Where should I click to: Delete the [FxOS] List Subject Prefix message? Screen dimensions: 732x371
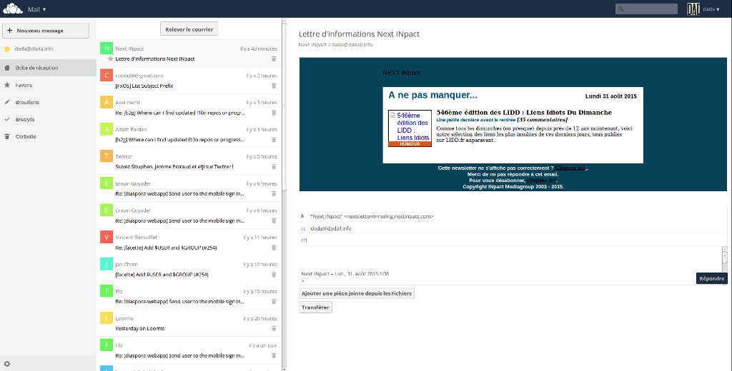pyautogui.click(x=274, y=86)
